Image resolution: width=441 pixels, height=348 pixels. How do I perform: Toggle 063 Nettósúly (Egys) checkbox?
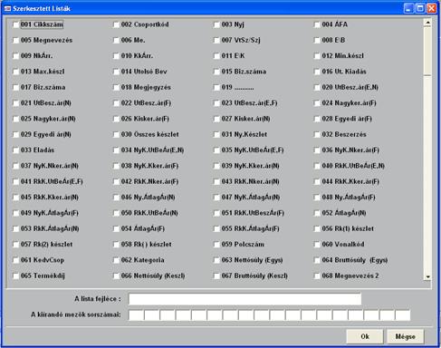(216, 260)
